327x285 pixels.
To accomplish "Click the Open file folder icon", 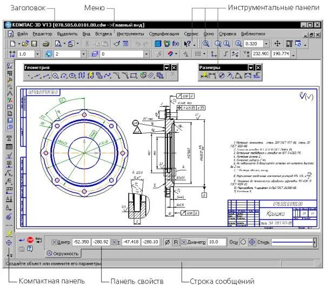I will (x=25, y=44).
